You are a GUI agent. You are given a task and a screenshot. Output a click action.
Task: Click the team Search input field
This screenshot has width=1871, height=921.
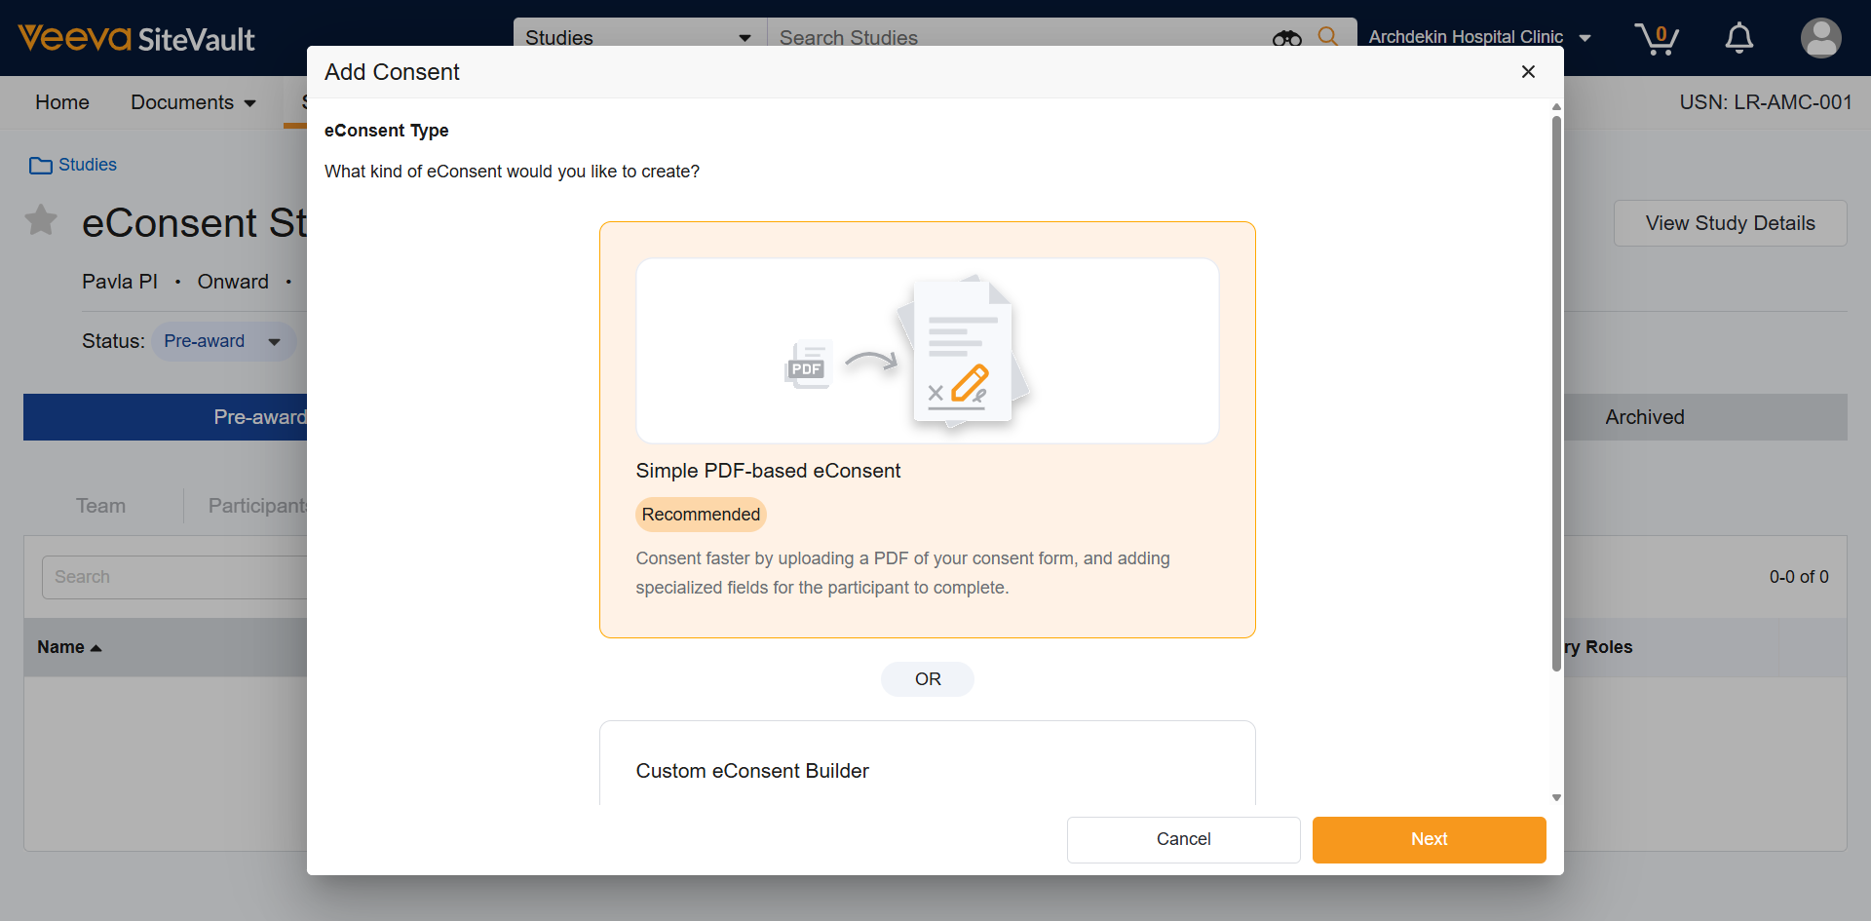coord(175,577)
